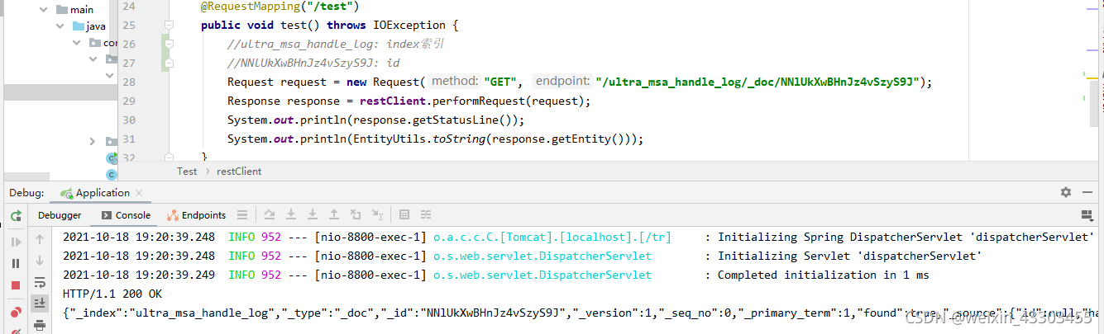
Task: Click the line number 28 gutter
Action: tap(128, 82)
